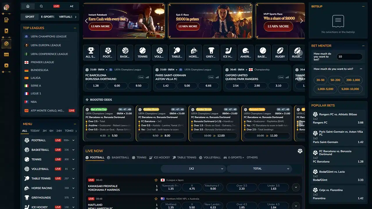Choose the 5,000–10,000 win range chip
Viewport: 372px width, 209px height.
pyautogui.click(x=350, y=89)
